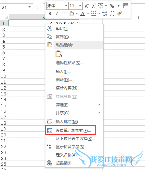Click the Select All corner triangle
Screen dimensions: 145x170
click(x=6, y=17)
